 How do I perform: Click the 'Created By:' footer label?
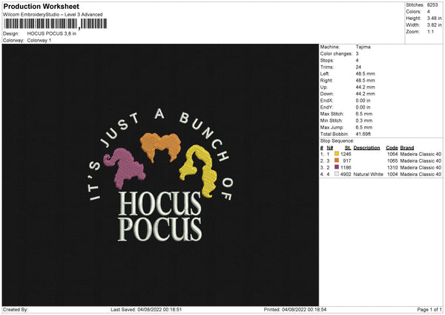16,310
